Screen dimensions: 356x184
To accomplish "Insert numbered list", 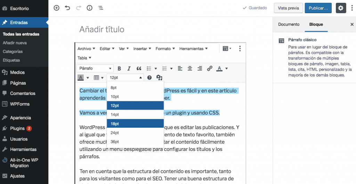I will click(x=164, y=69).
